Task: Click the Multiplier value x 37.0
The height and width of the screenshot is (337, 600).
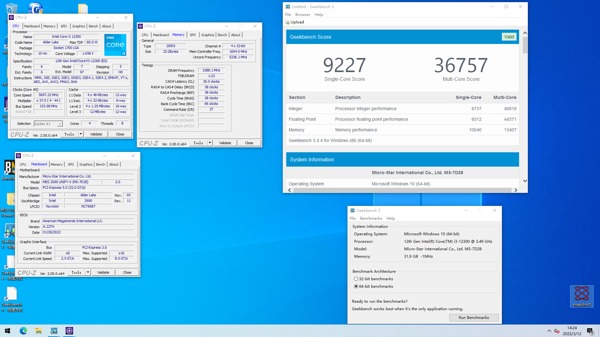Action: pos(48,101)
